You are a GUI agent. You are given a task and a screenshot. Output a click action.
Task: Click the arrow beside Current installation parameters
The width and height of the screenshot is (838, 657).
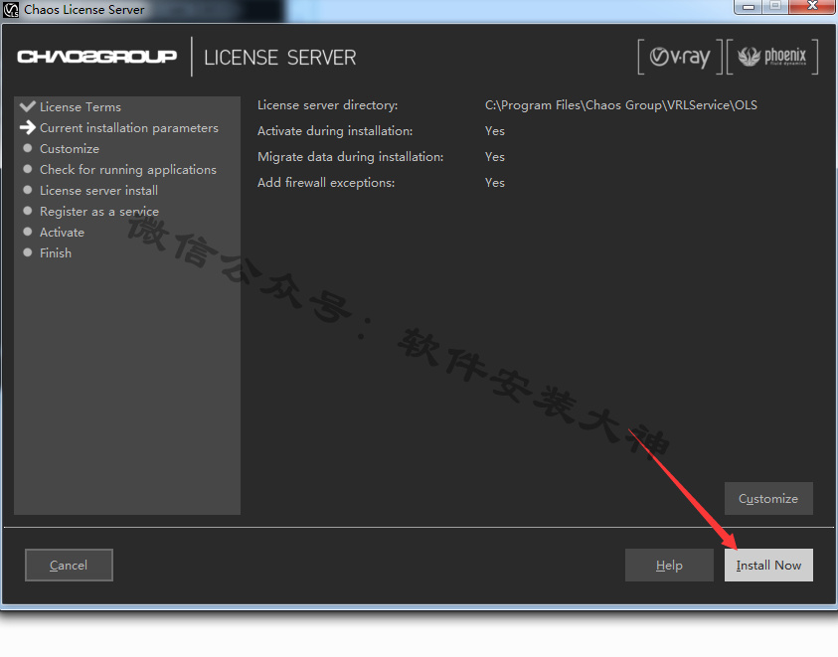(x=27, y=127)
